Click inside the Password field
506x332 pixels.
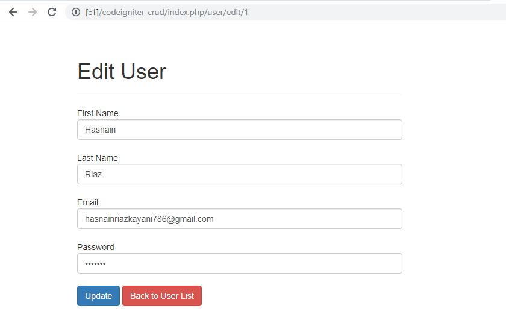[240, 263]
